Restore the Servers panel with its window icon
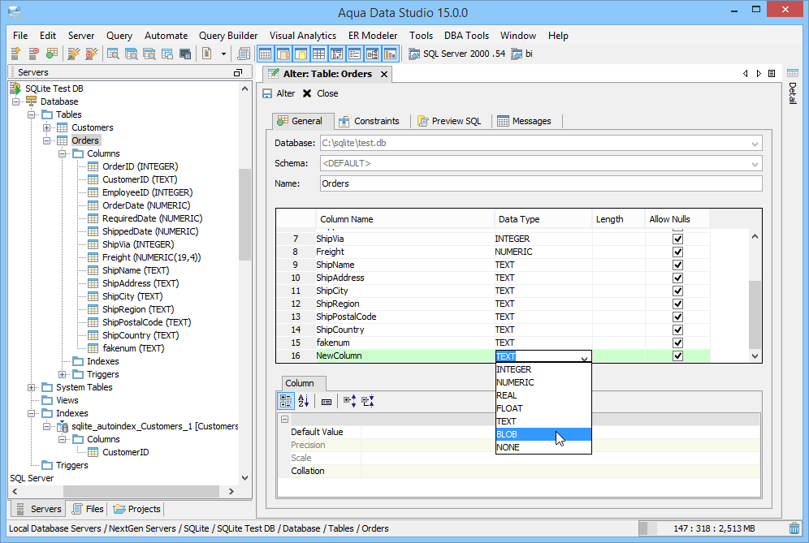The height and width of the screenshot is (543, 809). click(238, 73)
